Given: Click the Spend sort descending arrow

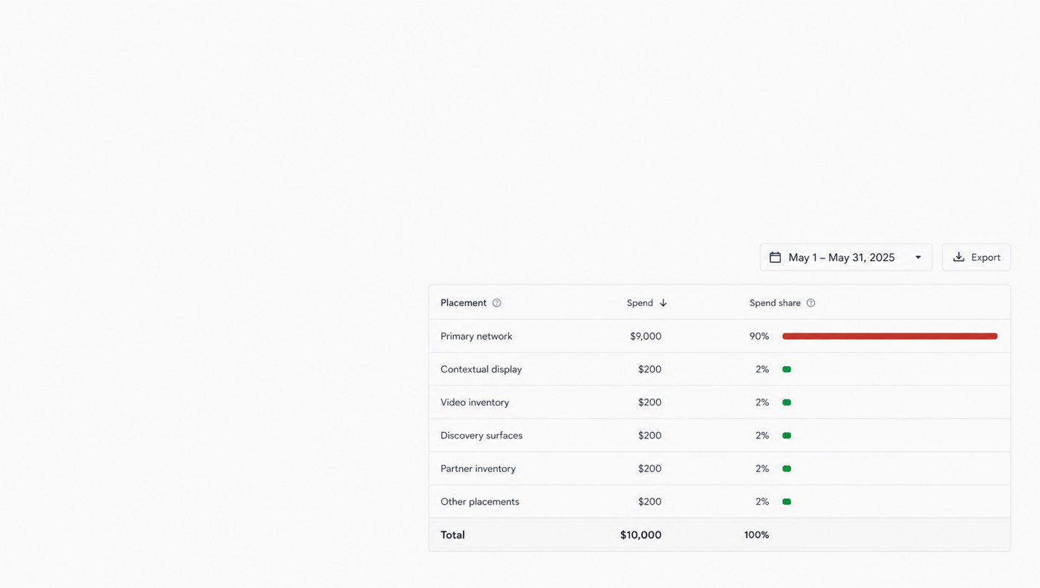Looking at the screenshot, I should tap(663, 303).
